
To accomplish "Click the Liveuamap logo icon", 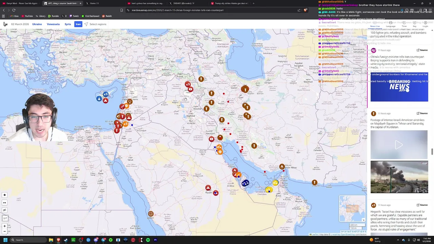I will coord(5,24).
